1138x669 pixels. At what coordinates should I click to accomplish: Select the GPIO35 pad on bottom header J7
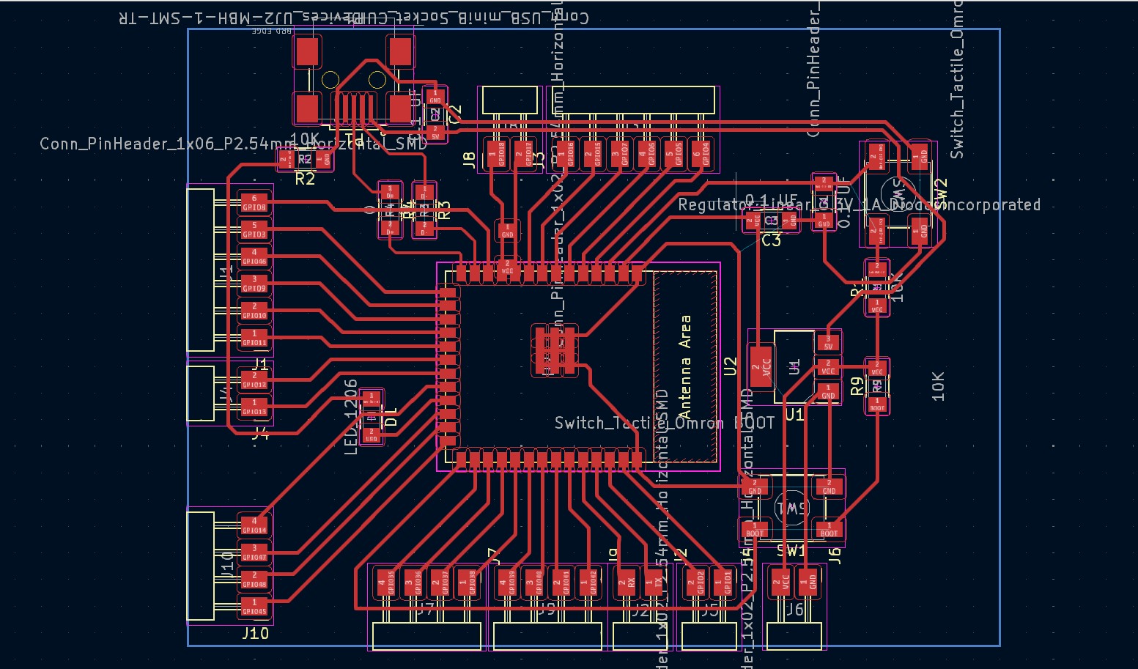tap(386, 583)
